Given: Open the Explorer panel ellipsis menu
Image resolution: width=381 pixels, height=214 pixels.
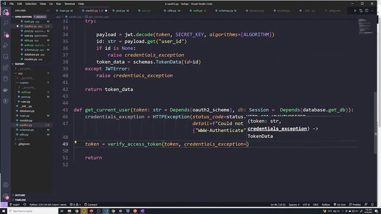Looking at the screenshot, I should (48, 11).
